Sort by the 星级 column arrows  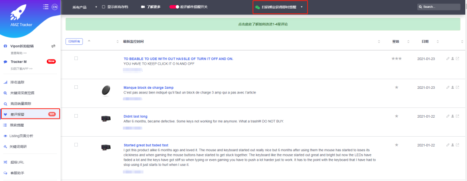tap(408, 41)
